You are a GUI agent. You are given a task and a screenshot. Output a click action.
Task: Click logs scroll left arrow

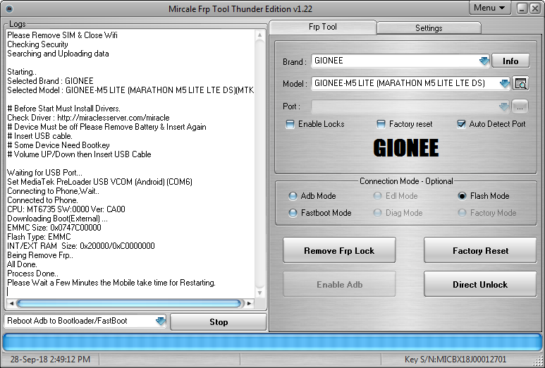point(11,303)
